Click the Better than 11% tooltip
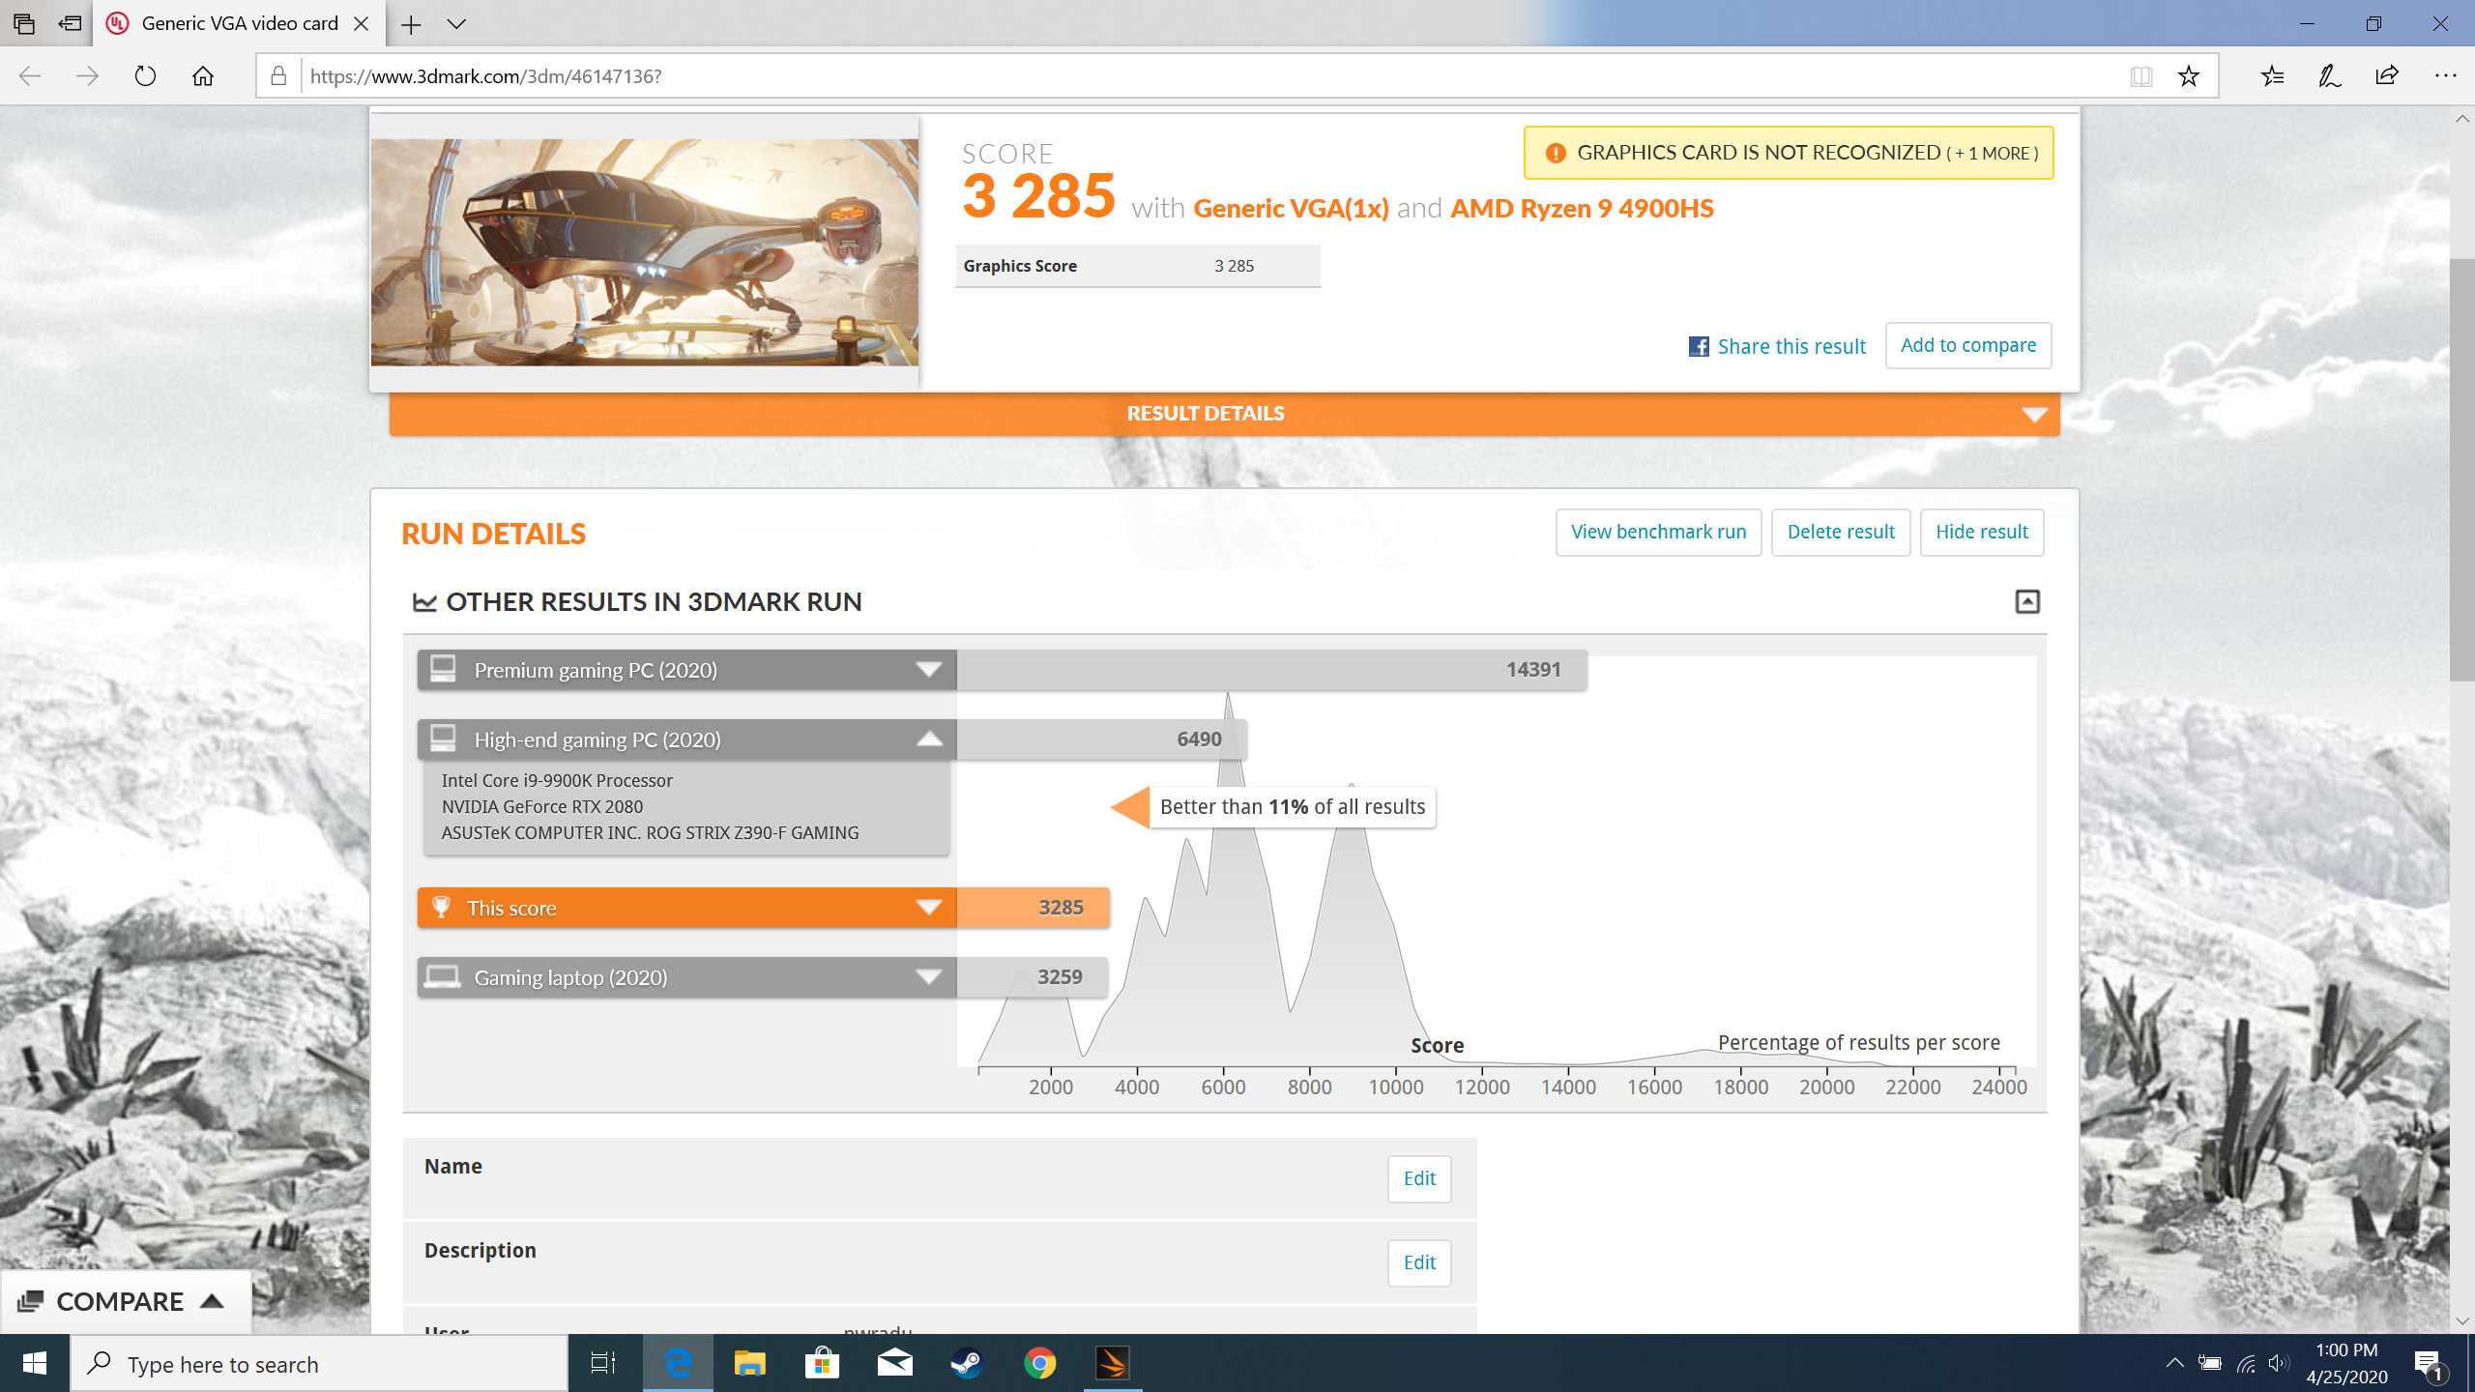Viewport: 2475px width, 1392px height. coord(1292,807)
